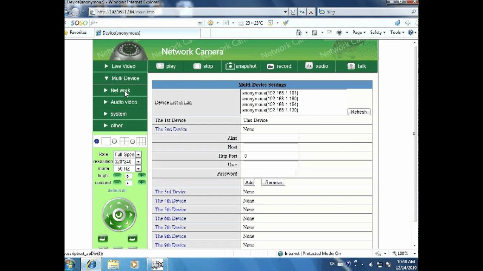Activate the talk microphone icon
Image resolution: width=483 pixels, height=271 pixels.
point(351,66)
